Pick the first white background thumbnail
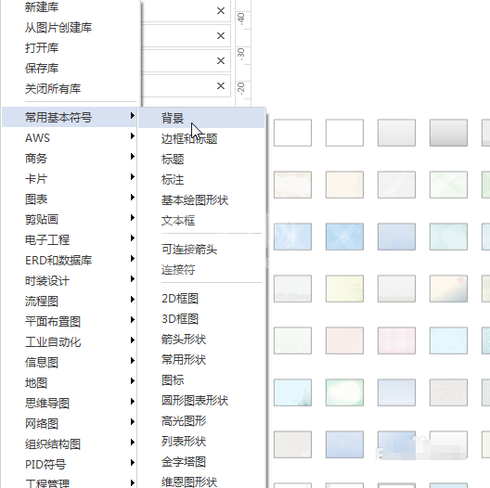Viewport: 490px width, 488px height. (292, 133)
